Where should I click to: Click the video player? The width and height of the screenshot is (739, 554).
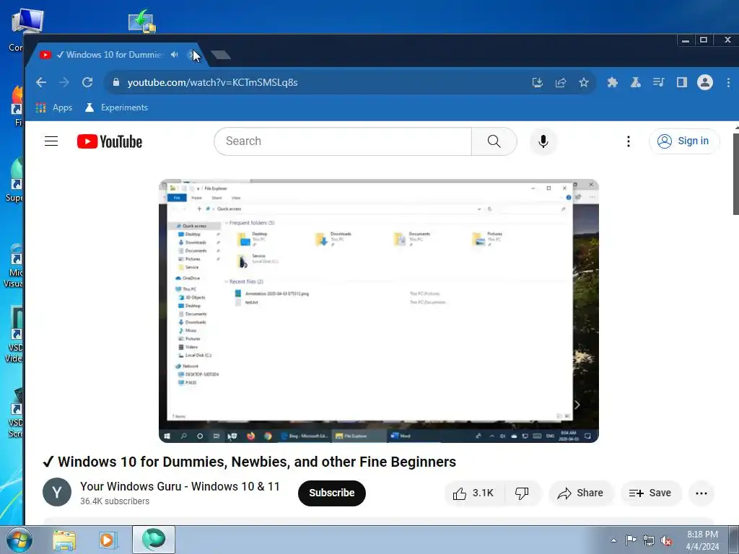coord(378,311)
